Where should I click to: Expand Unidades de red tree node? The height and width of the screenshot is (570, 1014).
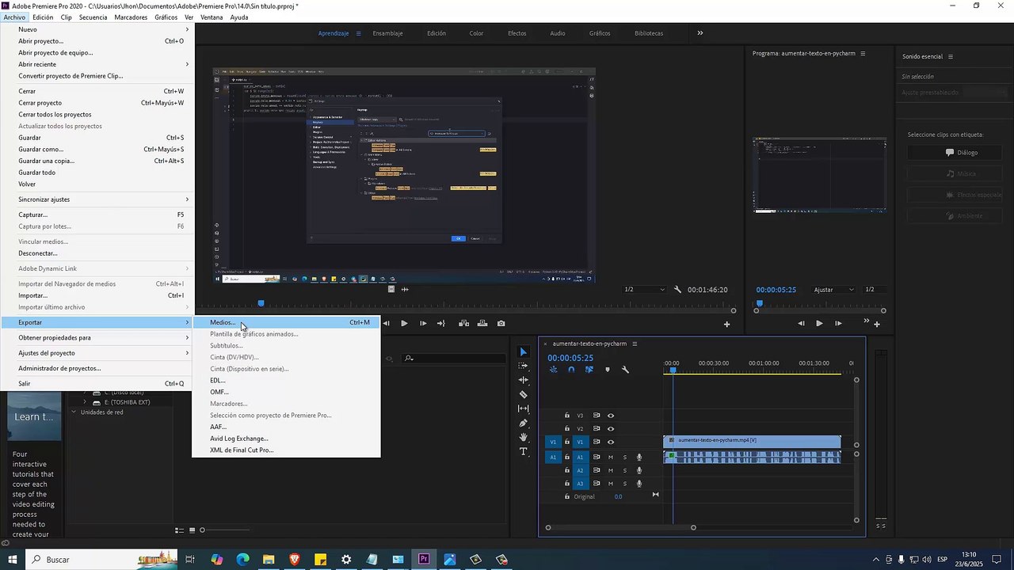(74, 412)
